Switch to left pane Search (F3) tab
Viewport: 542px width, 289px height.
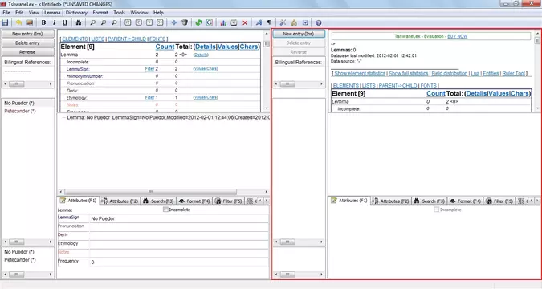[x=158, y=201]
